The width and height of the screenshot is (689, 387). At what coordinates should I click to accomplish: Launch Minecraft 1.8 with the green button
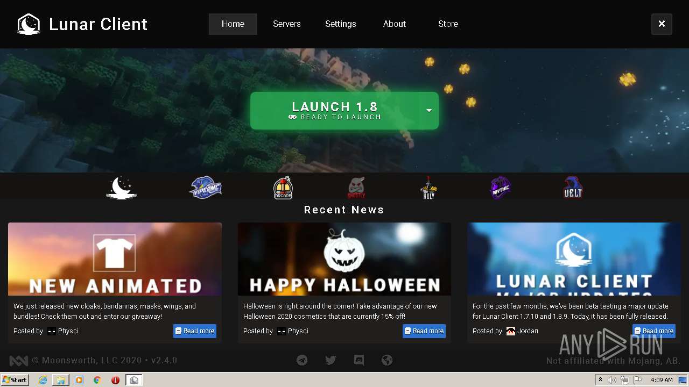coord(335,111)
